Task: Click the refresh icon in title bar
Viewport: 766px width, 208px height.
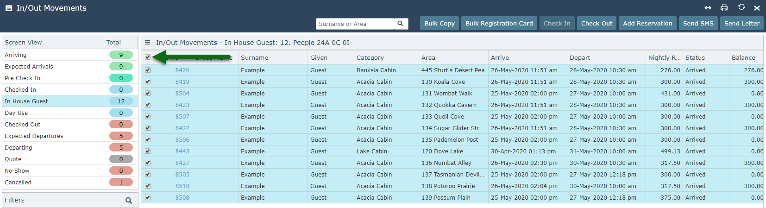Action: [741, 7]
